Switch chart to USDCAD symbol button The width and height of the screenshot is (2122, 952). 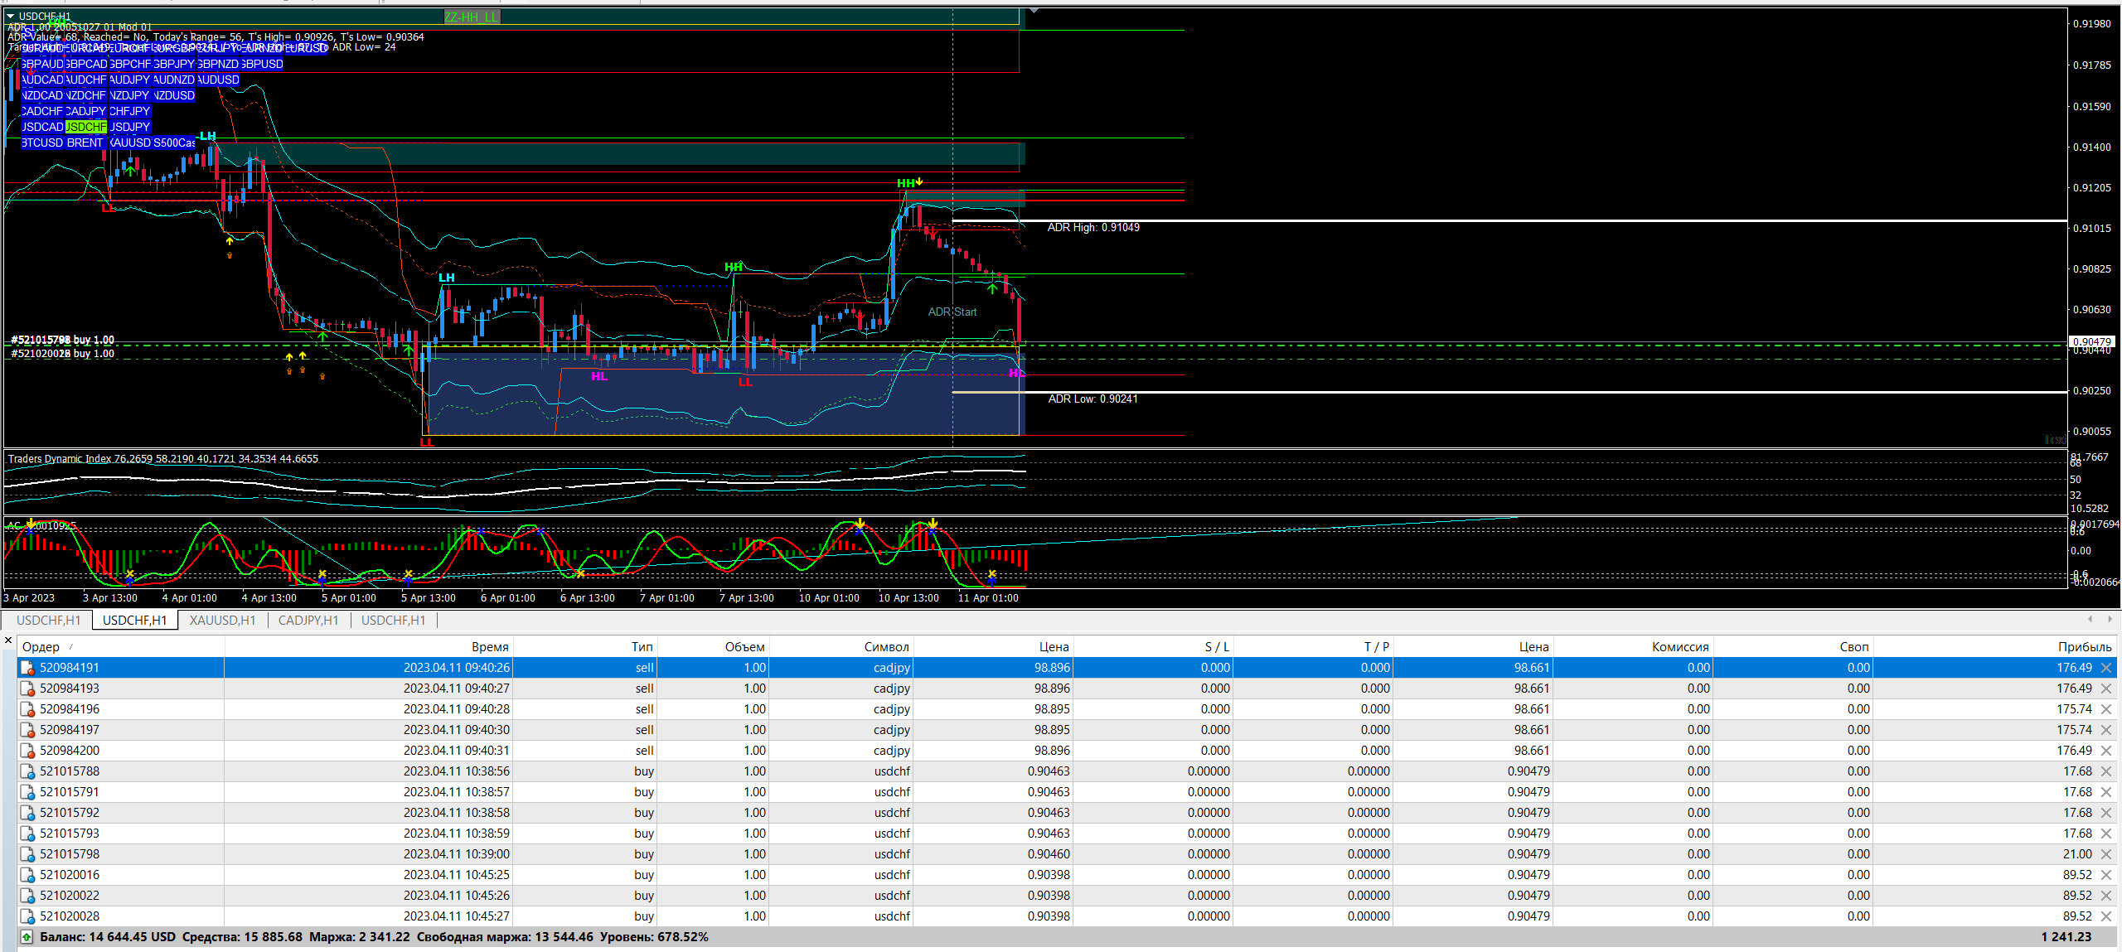(42, 127)
